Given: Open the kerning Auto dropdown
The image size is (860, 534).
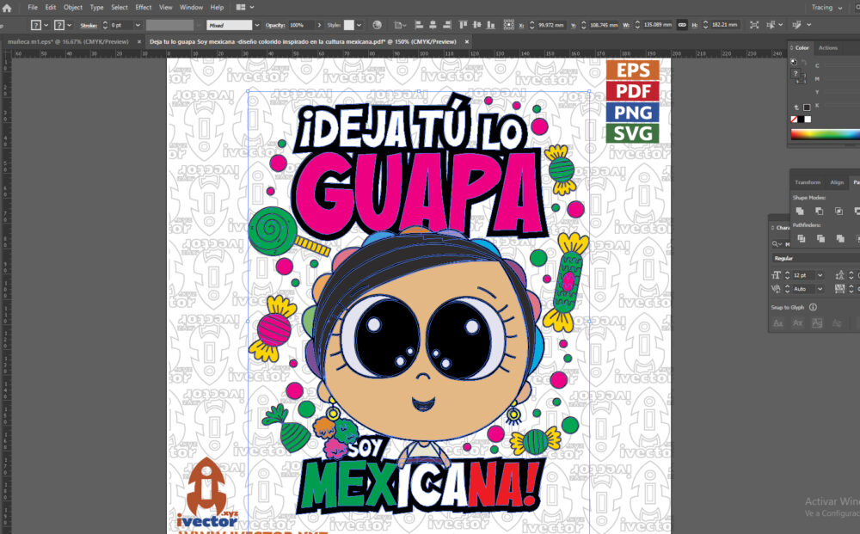Looking at the screenshot, I should point(820,289).
